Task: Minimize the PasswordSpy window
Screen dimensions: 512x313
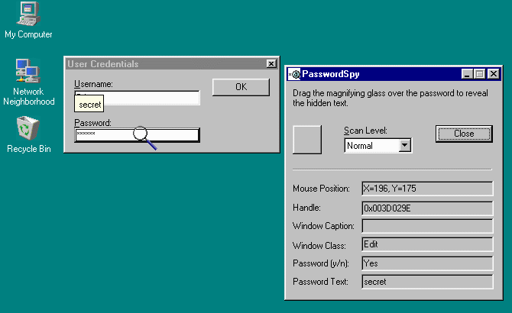Action: click(467, 74)
